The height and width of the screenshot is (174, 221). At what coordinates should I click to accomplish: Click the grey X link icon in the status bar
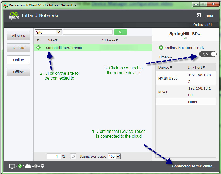click(x=36, y=166)
